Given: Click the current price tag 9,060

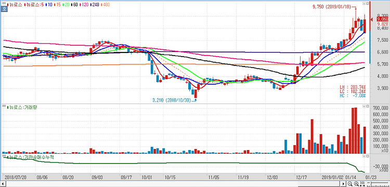Looking at the screenshot, I should 383,19.
